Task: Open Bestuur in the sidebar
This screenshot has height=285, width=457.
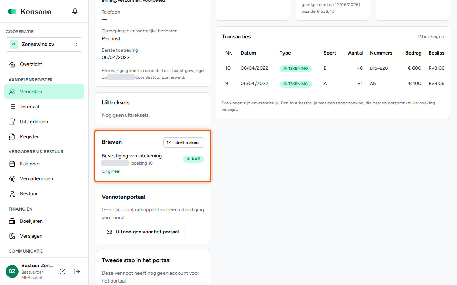Action: click(44, 193)
